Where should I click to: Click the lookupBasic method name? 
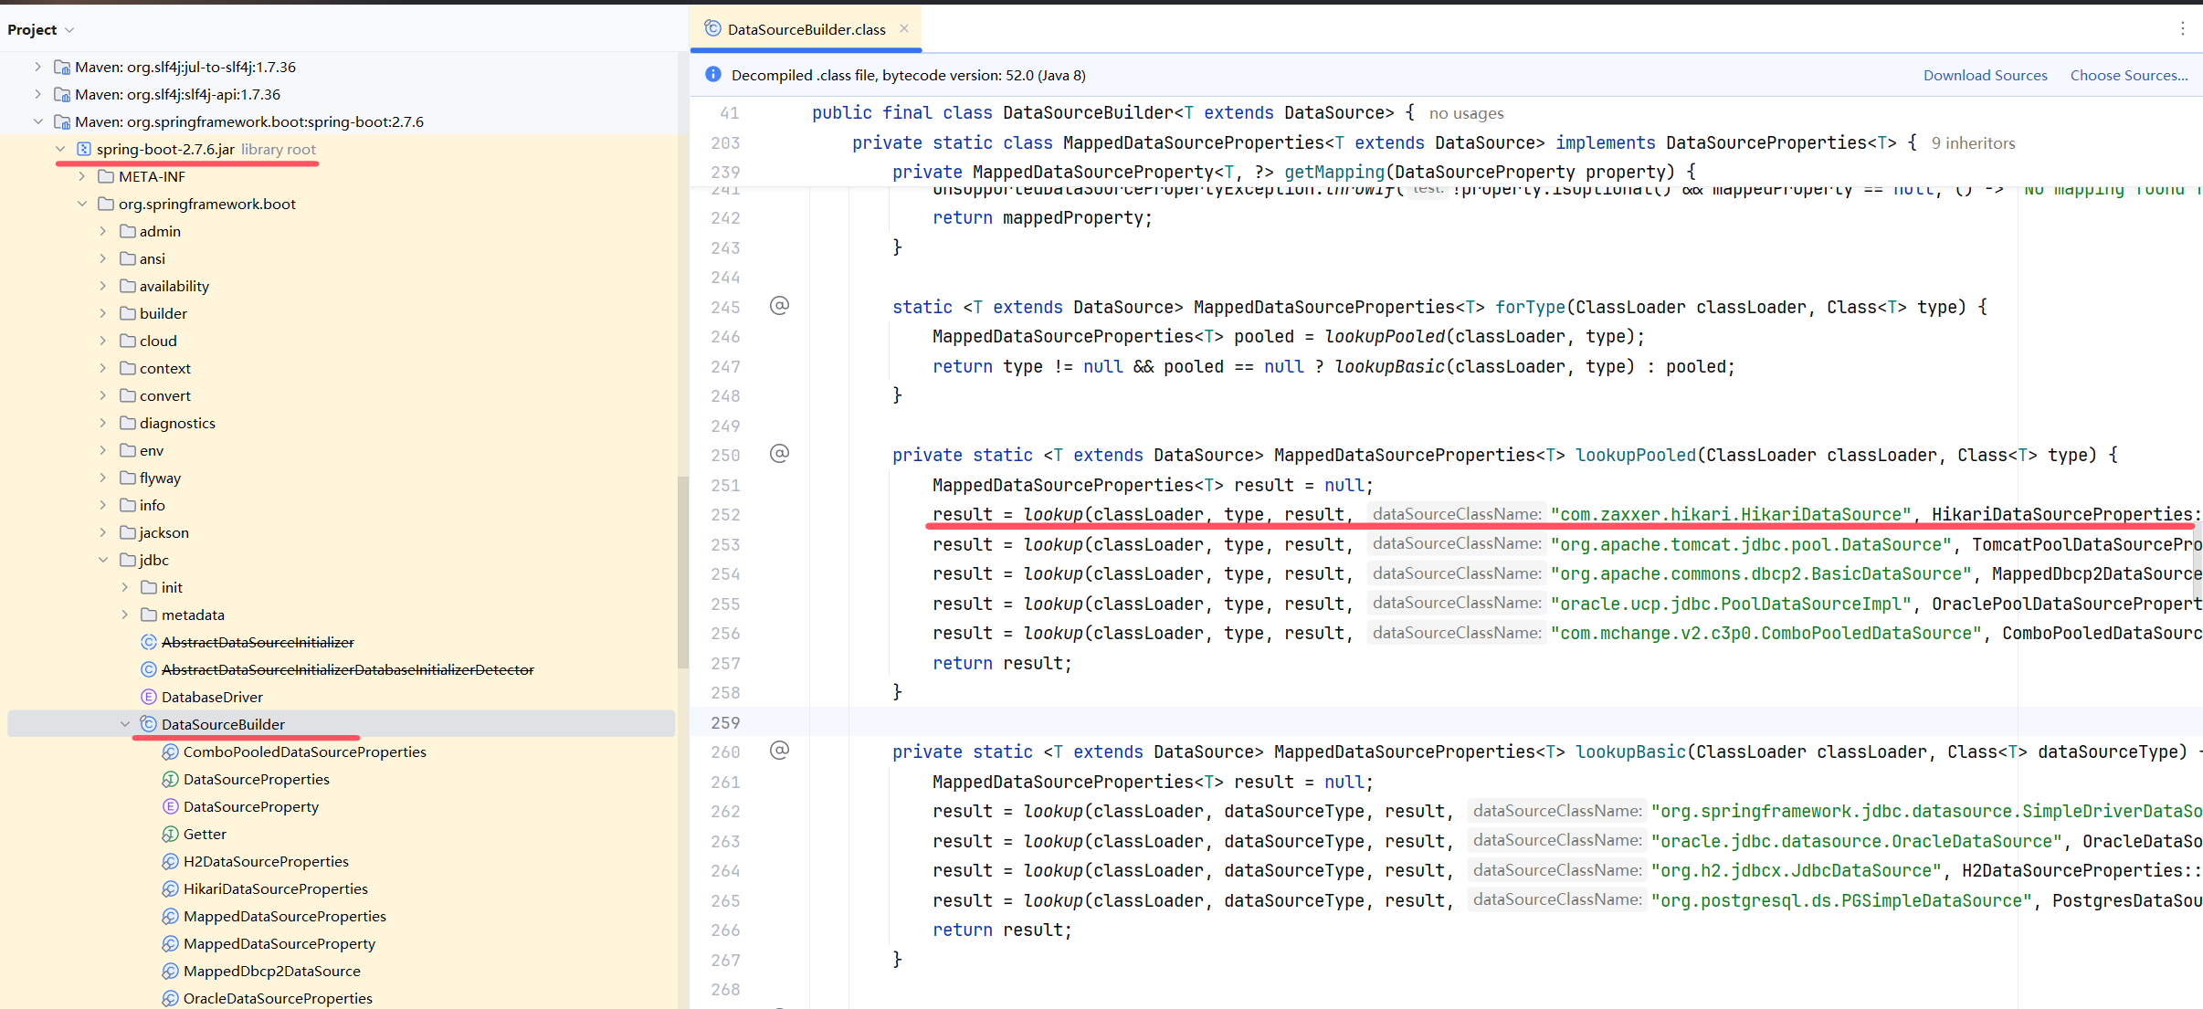tap(1630, 751)
